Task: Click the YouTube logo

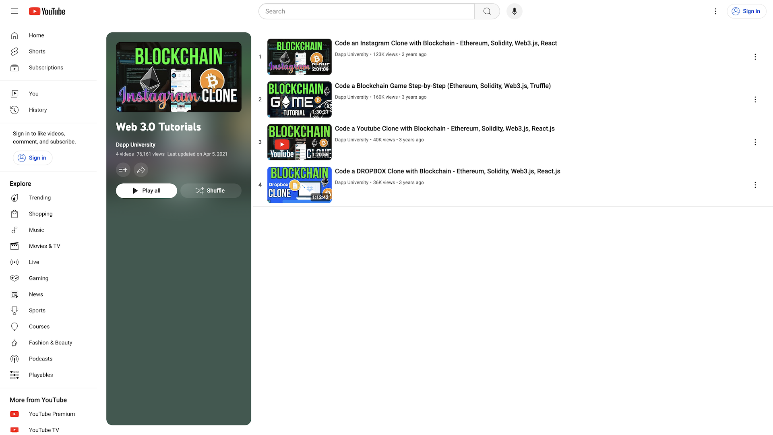Action: [x=47, y=11]
